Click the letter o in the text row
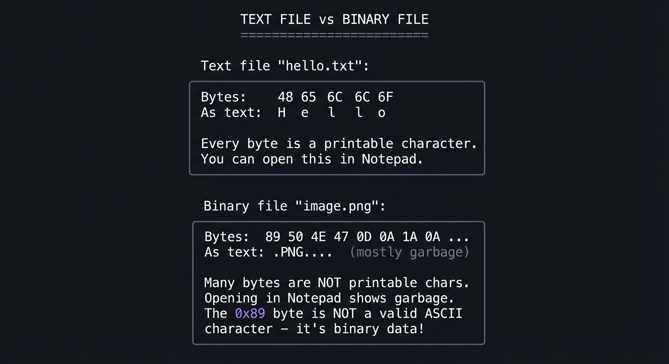Screen dimensions: 669x364 pos(382,113)
